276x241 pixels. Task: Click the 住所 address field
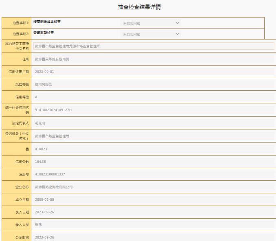(153, 59)
